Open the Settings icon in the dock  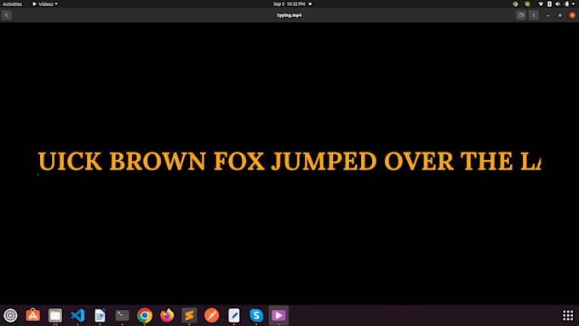(10, 315)
